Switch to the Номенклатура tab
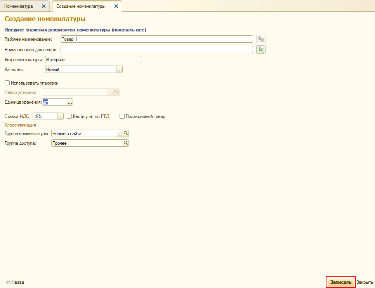This screenshot has height=288, width=375. coord(21,6)
